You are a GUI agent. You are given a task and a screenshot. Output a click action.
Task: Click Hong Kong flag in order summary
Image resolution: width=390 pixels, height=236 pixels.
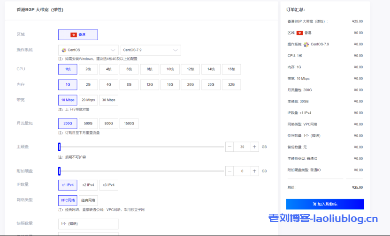tap(300, 33)
